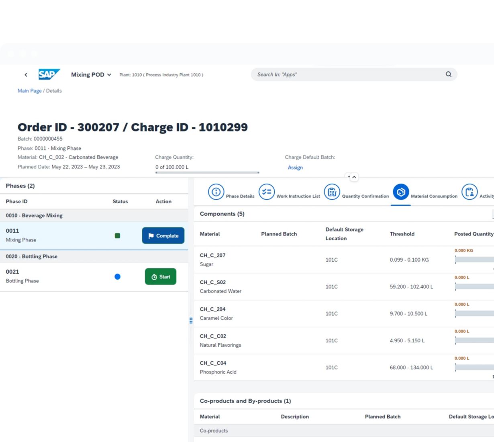The height and width of the screenshot is (442, 494).
Task: Open the Phase Details icon
Action: click(216, 192)
